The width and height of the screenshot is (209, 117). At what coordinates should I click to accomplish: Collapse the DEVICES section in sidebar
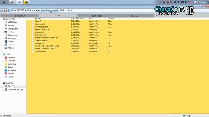point(9,83)
